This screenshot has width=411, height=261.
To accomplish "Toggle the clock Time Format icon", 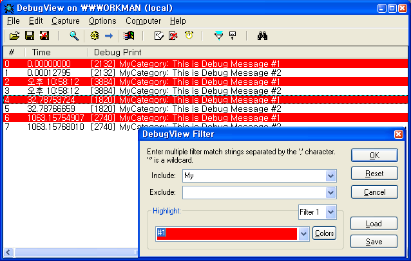I will click(x=189, y=35).
